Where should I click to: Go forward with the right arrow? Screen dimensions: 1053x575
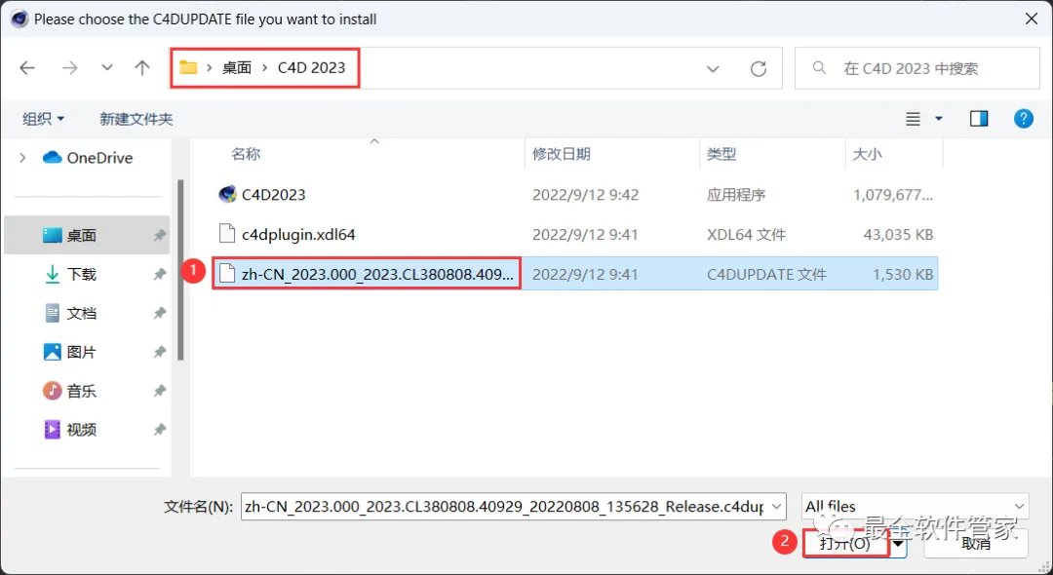pyautogui.click(x=70, y=68)
